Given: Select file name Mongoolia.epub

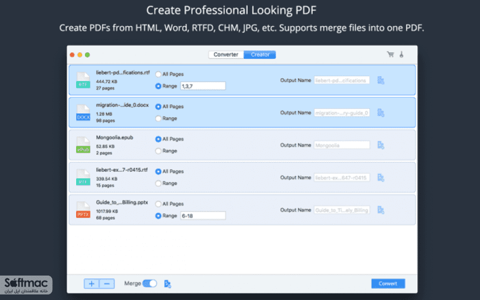Looking at the screenshot, I should point(114,137).
